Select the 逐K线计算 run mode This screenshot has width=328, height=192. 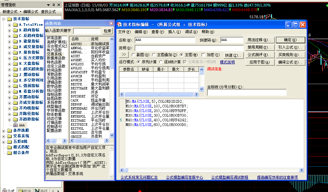coord(162,62)
